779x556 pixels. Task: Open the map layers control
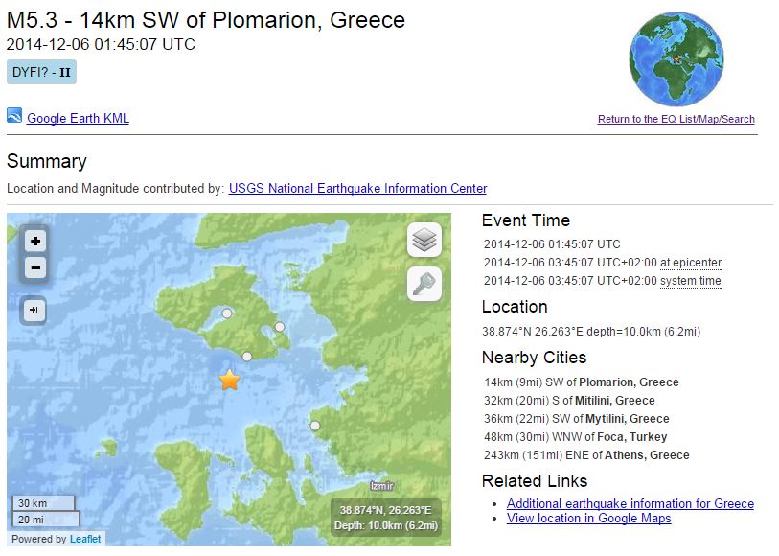(424, 240)
